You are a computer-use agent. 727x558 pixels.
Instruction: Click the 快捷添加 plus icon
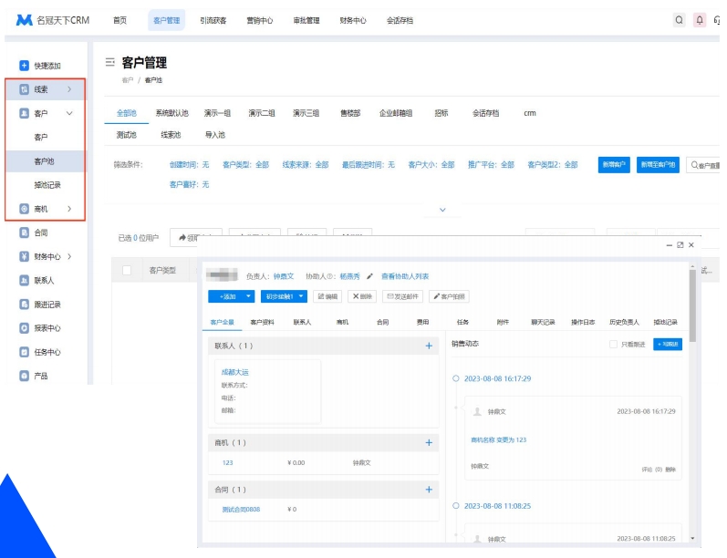[x=24, y=66]
